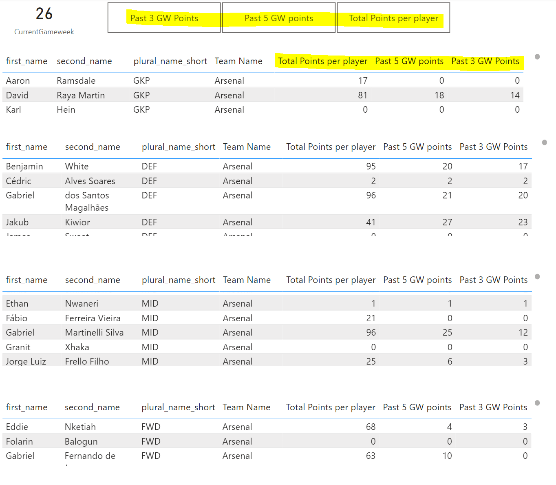The height and width of the screenshot is (485, 556).
Task: Click highlighted Total Points per player header in GKP table
Action: pos(322,61)
